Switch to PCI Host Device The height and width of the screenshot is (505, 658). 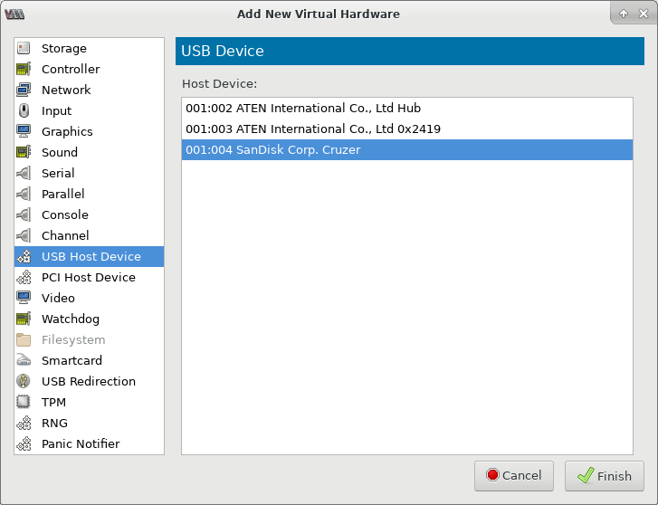(x=89, y=278)
